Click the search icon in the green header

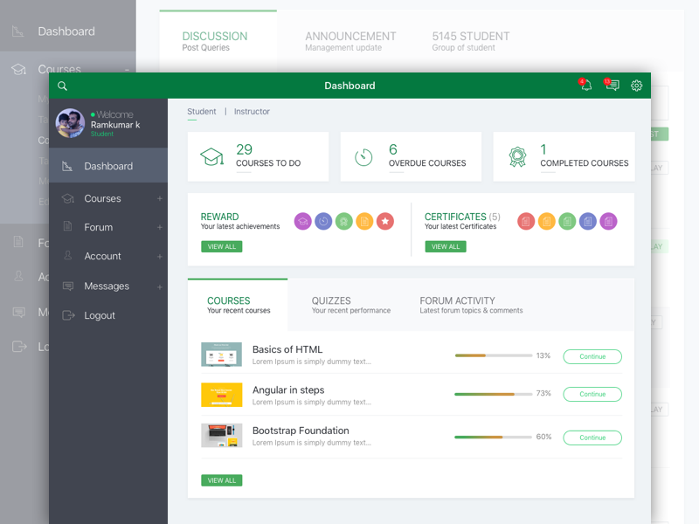(x=61, y=86)
